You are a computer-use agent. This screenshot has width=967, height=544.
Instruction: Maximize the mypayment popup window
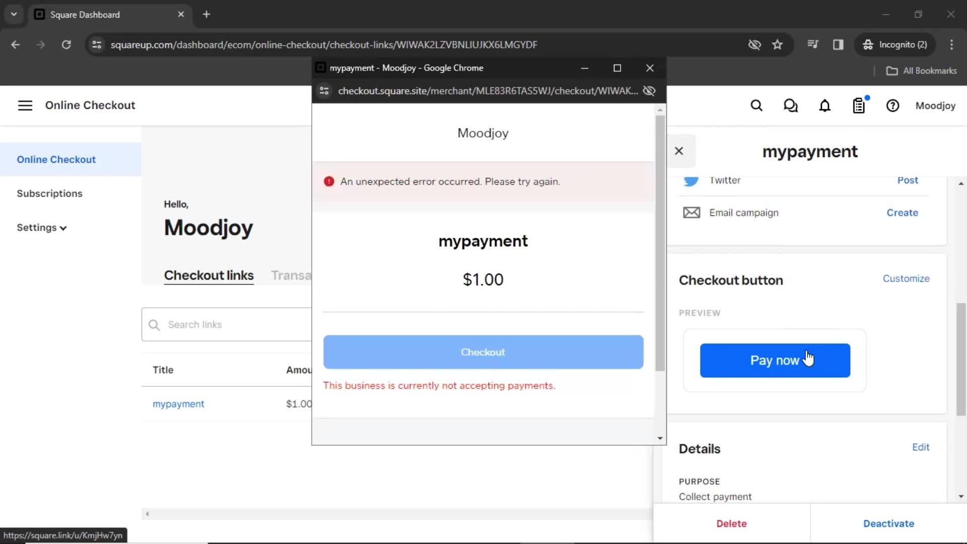click(617, 68)
